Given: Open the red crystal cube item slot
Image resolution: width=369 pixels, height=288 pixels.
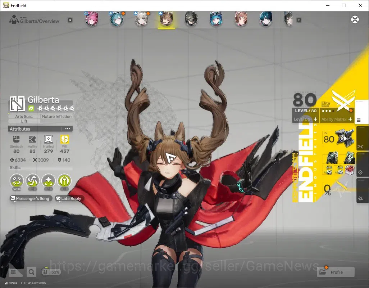Looking at the screenshot, I should 350,170.
